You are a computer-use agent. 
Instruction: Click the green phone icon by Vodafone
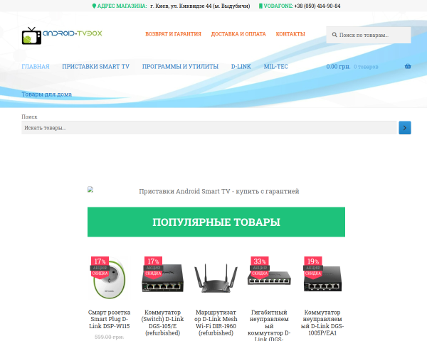click(x=260, y=6)
